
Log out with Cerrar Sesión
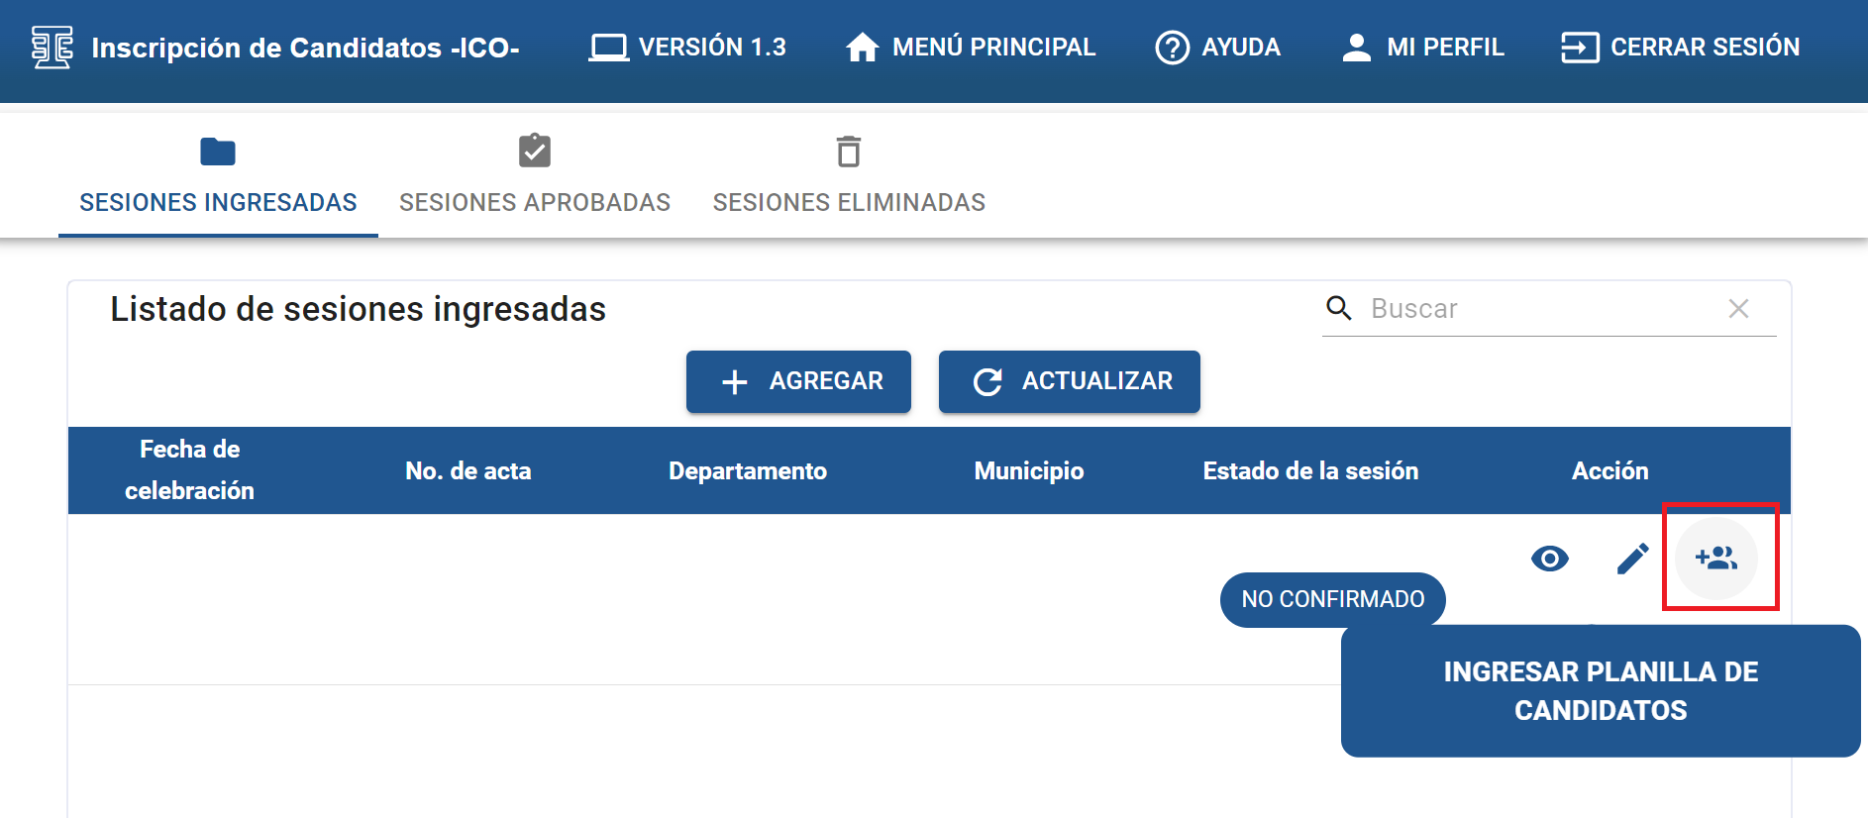(x=1680, y=47)
